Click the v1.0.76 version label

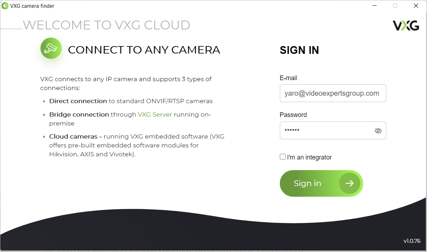click(412, 241)
